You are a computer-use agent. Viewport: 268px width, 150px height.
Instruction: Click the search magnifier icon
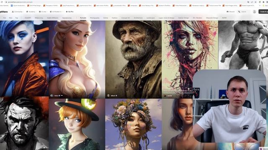point(239,12)
